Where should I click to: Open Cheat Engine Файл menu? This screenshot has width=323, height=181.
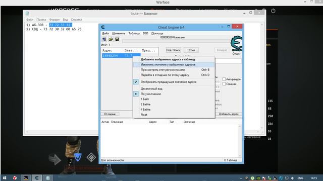pos(105,33)
